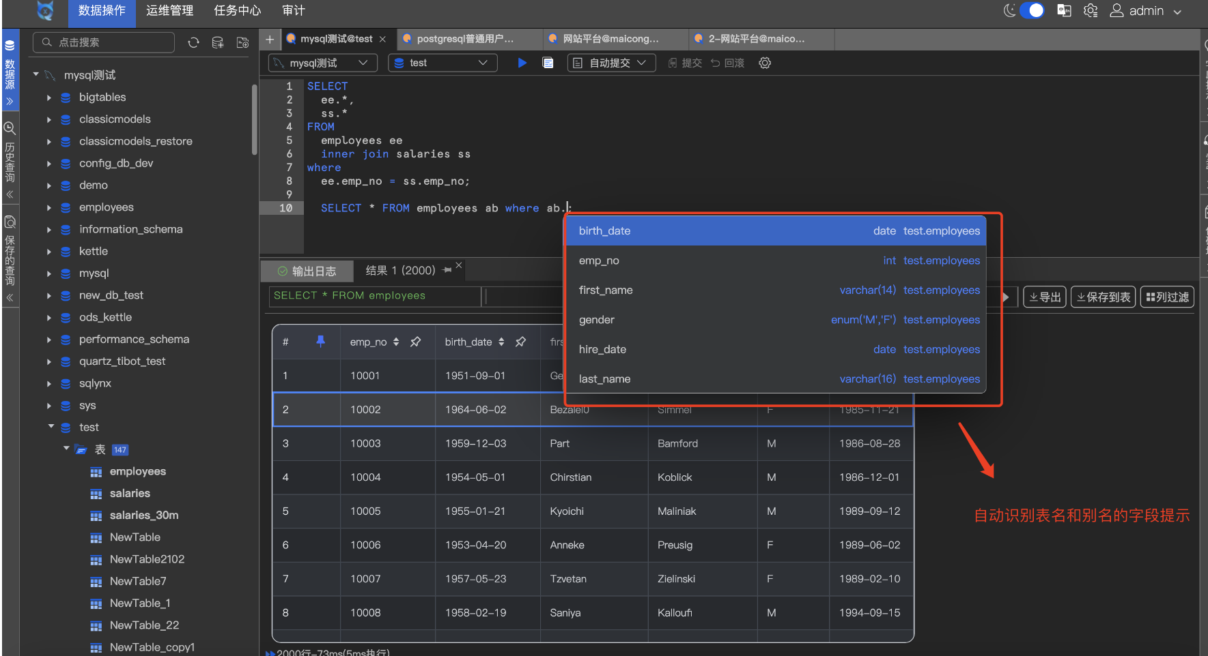The image size is (1208, 656).
Task: Open the admin user menu
Action: coord(1146,10)
